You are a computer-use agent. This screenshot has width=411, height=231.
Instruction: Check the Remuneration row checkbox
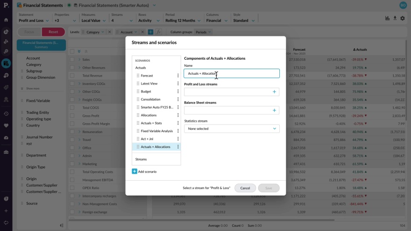click(72, 132)
